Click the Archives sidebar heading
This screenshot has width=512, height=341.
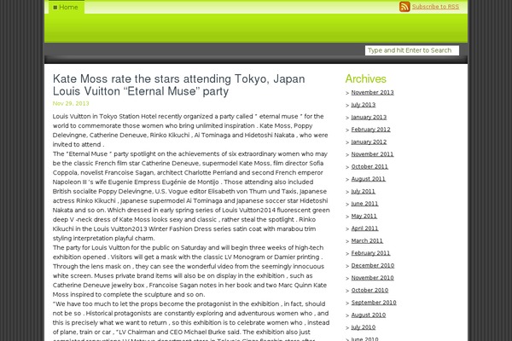365,78
